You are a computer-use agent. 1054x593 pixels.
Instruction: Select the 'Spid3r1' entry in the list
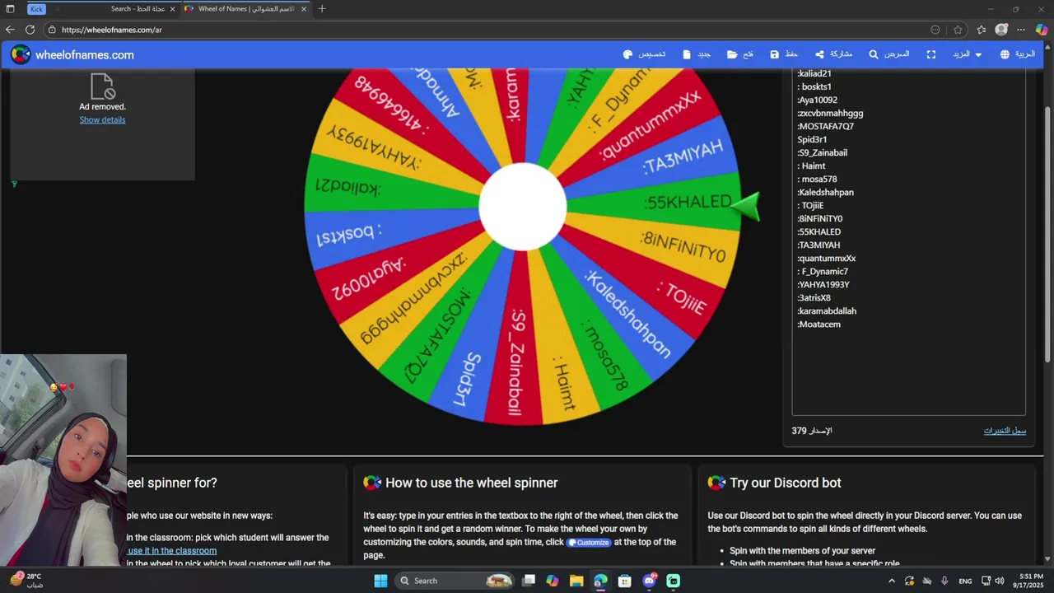(812, 139)
